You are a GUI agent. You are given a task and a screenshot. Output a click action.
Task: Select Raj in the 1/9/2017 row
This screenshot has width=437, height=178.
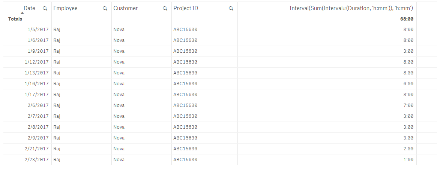(57, 51)
